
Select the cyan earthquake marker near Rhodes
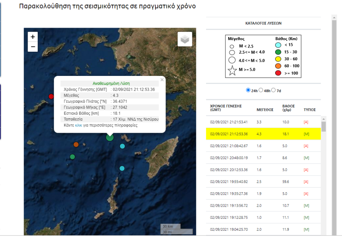tap(122, 146)
